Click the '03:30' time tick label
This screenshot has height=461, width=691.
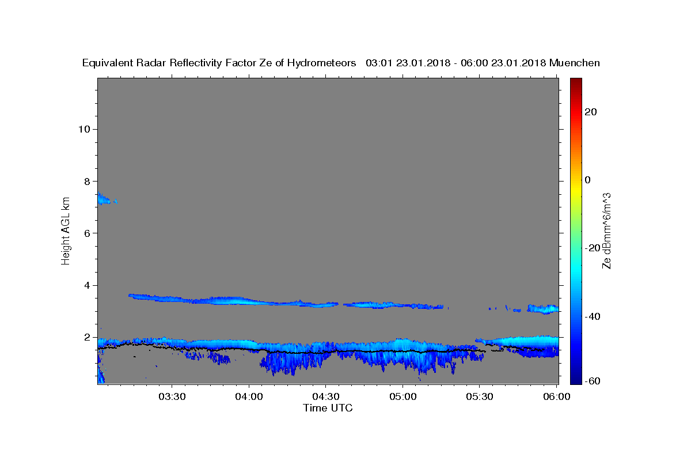(x=172, y=397)
